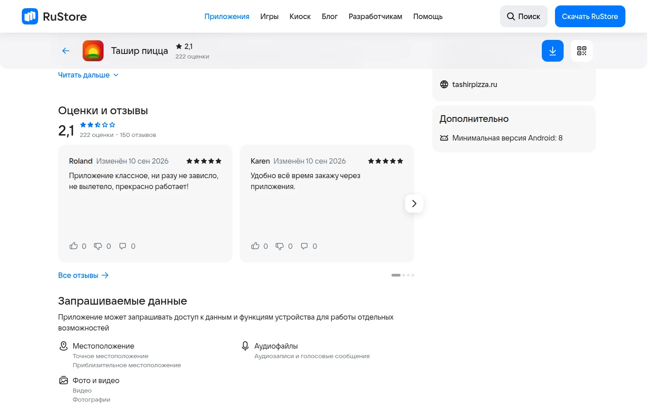Click reviewer name Roland

[x=81, y=161]
